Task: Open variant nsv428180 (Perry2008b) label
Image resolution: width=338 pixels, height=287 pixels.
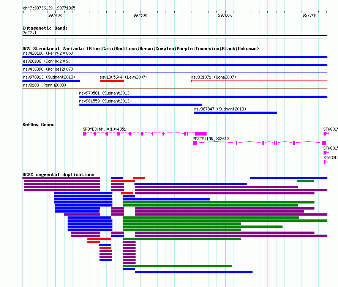Action: [48, 53]
